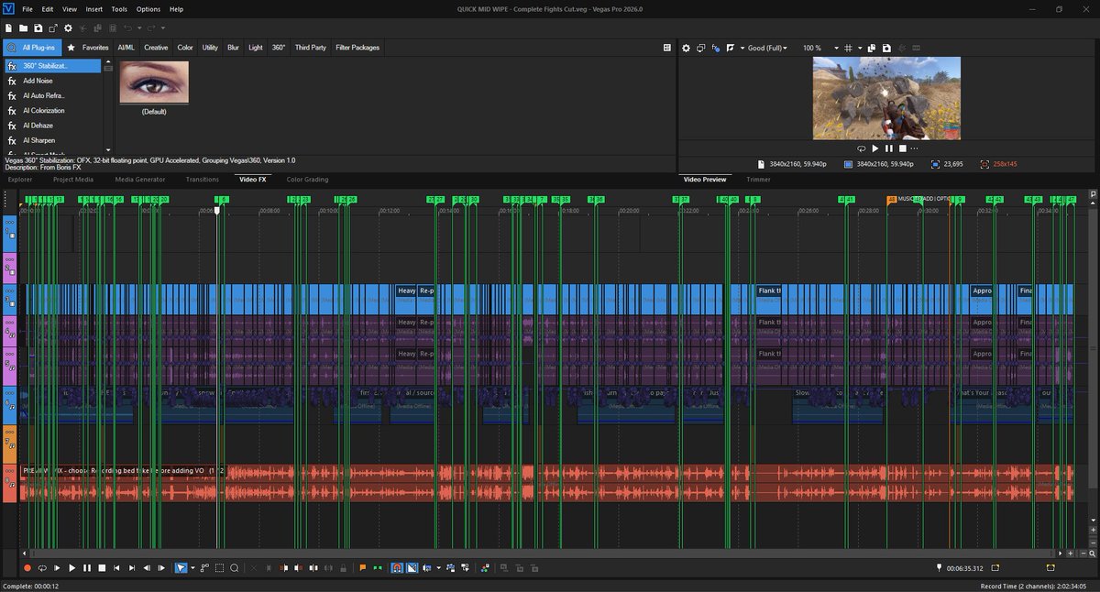This screenshot has width=1100, height=592.
Task: Select the Zoom magnifier tool
Action: (x=235, y=568)
